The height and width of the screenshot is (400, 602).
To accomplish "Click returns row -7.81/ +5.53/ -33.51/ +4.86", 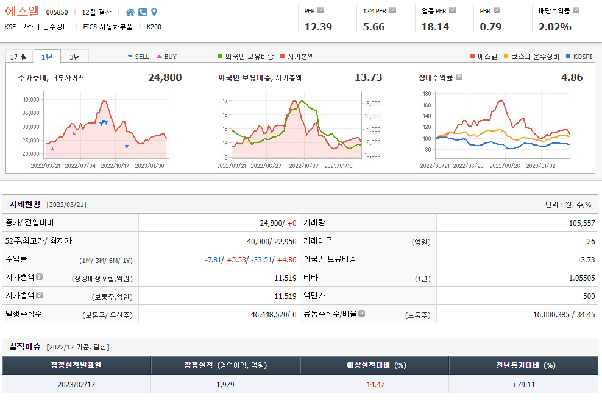I will (x=250, y=259).
